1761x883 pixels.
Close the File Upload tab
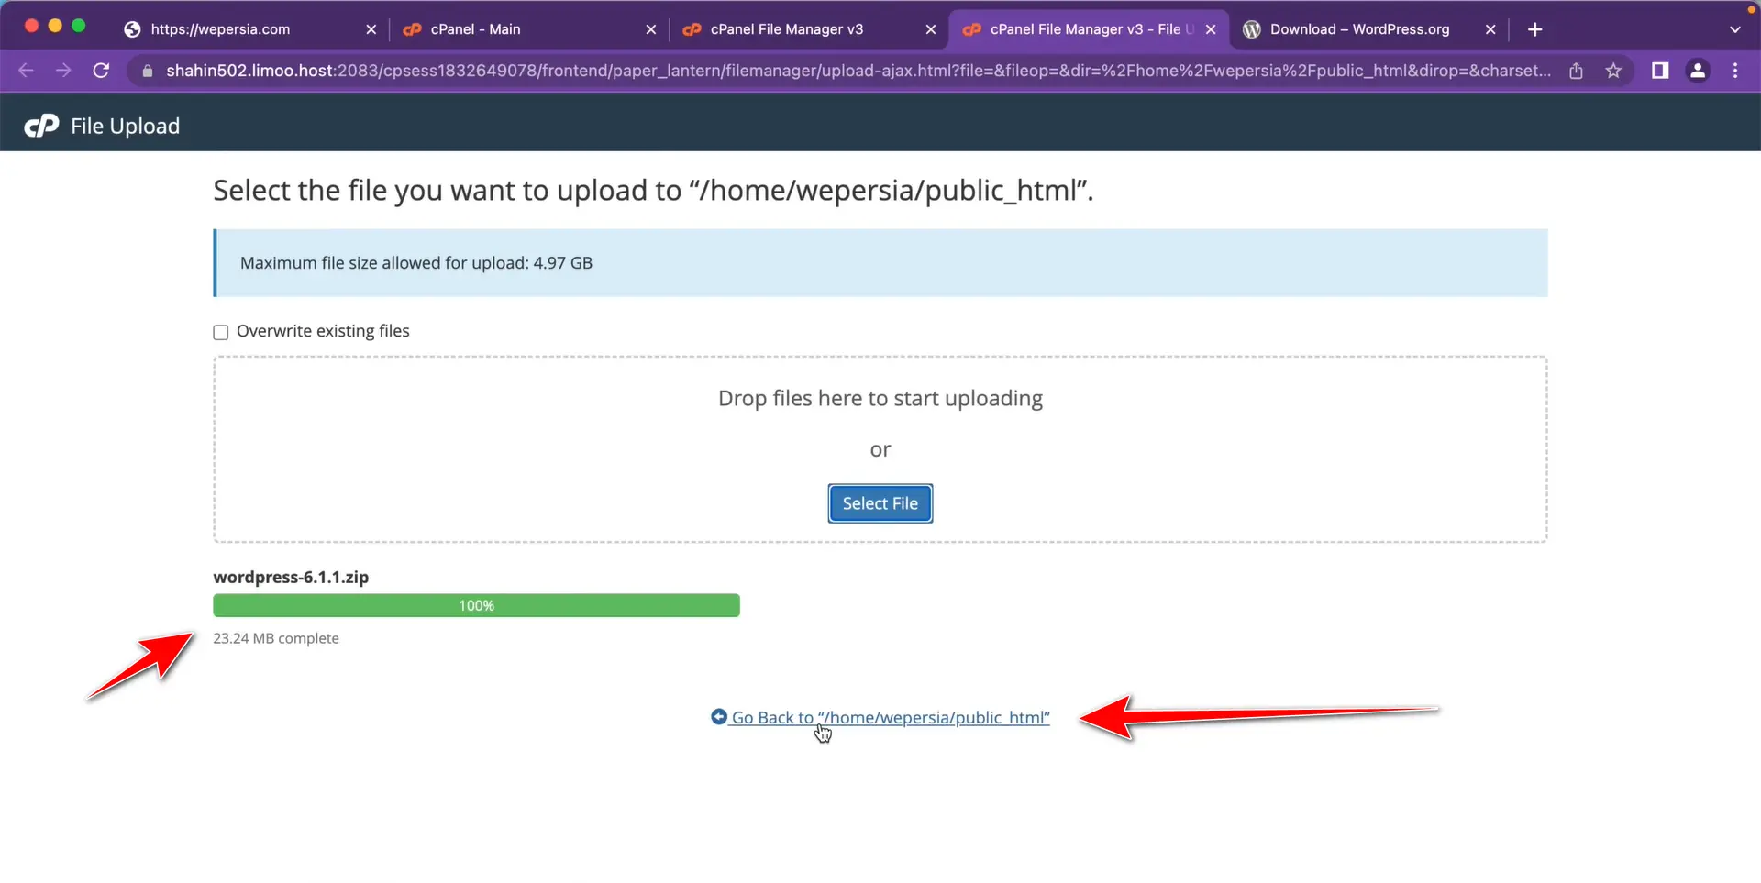point(1211,29)
